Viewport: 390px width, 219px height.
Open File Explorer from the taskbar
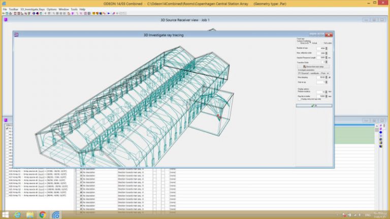click(30, 214)
